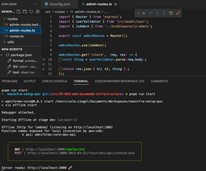
Task: Toggle breakpoint on line 12
Action: pos(44,69)
